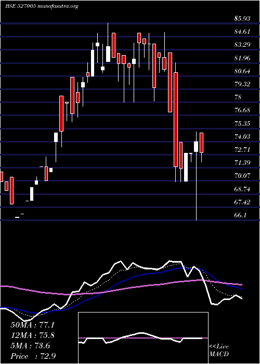
Task: Click the 50MA : 77.1 readout
Action: coord(32,324)
